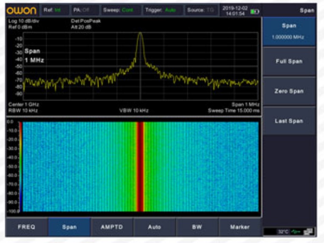Image resolution: width=324 pixels, height=243 pixels.
Task: Open the Source TG setting
Action: pos(201,10)
